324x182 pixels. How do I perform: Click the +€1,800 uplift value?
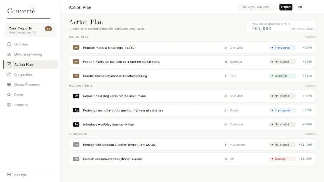coord(305,159)
